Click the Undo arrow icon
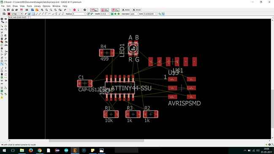The width and height of the screenshot is (274, 154). click(x=65, y=10)
